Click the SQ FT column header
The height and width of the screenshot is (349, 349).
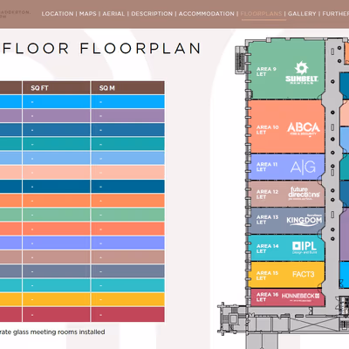pos(56,88)
